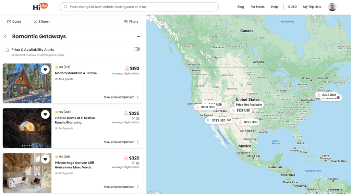This screenshot has height=194, width=351.
Task: Open the Zia Geo Dome photo
Action: pyautogui.click(x=27, y=128)
